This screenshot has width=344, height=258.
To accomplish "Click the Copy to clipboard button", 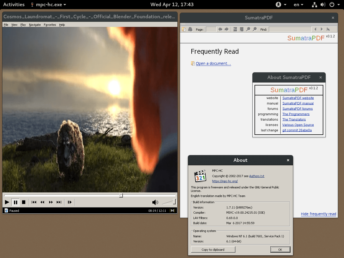I will (213, 249).
